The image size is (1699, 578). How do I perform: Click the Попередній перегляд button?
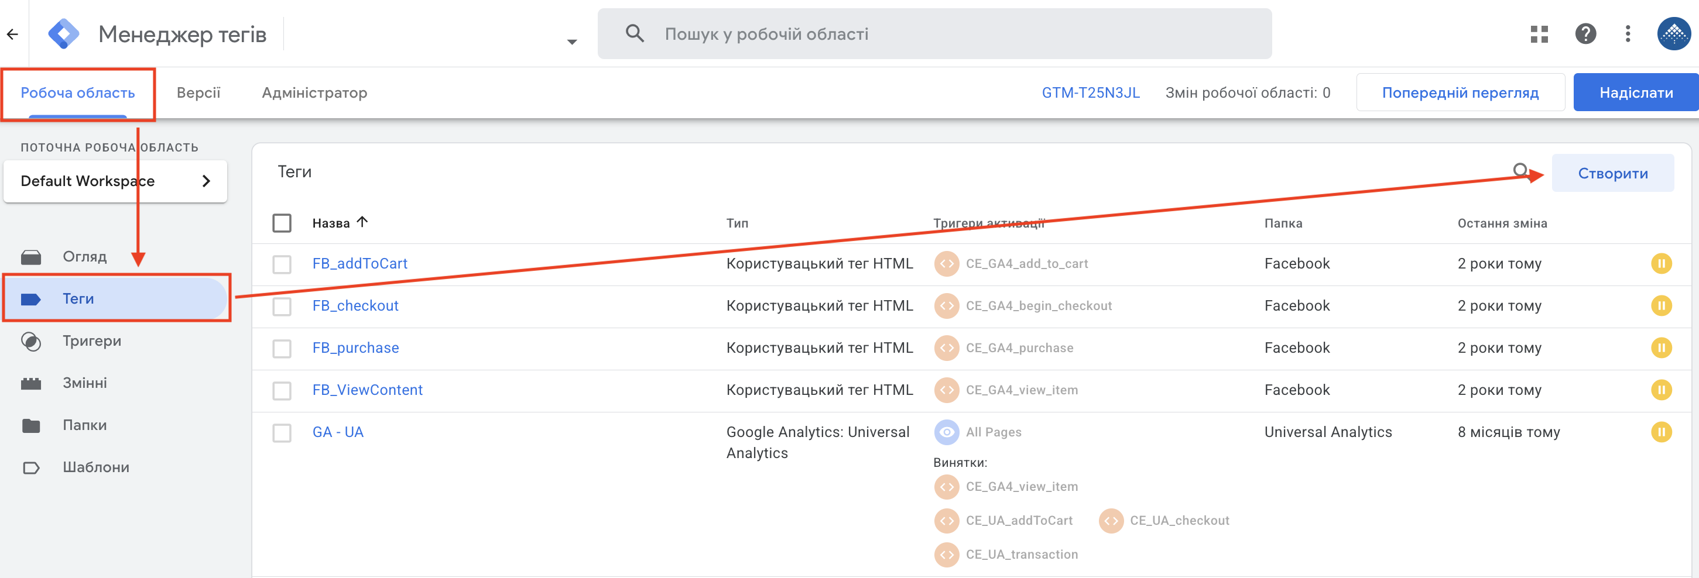point(1460,93)
